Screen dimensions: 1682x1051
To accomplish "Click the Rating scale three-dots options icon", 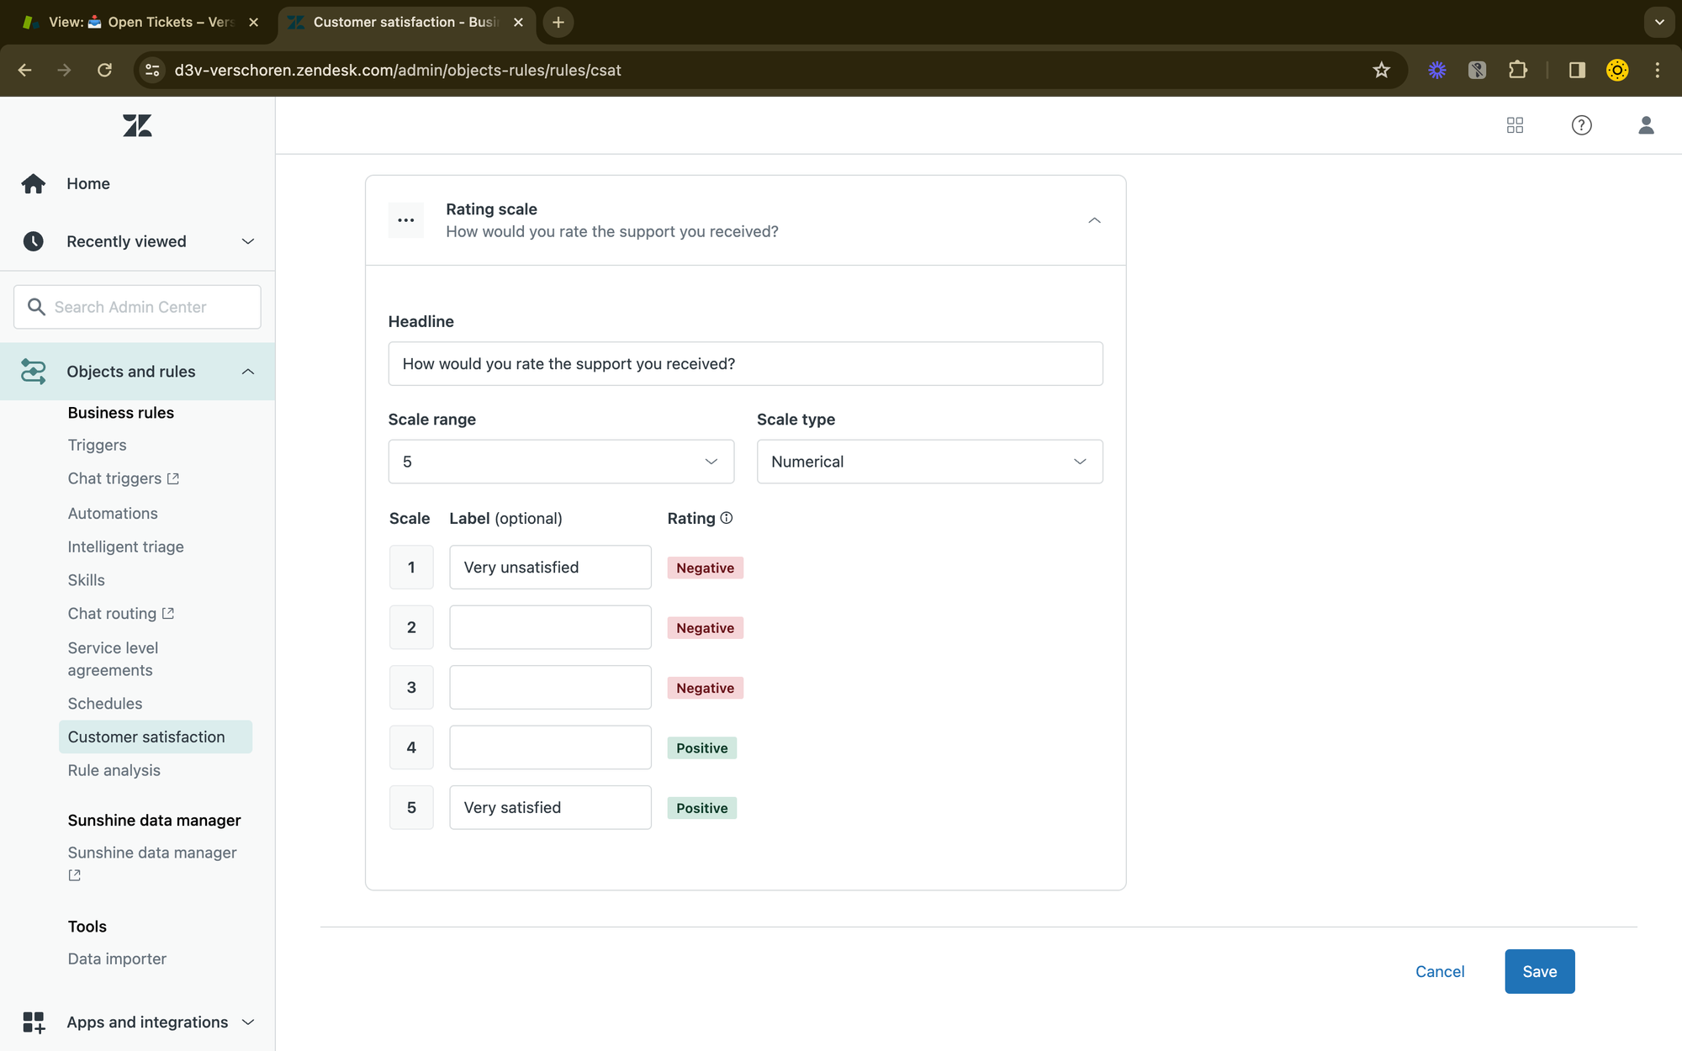I will tap(406, 220).
